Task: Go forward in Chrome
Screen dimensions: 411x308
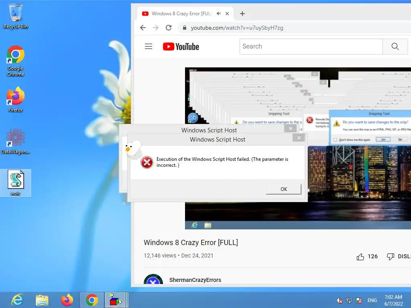Action: (156, 28)
